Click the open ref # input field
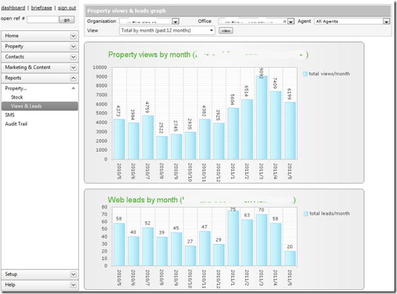 (x=43, y=20)
